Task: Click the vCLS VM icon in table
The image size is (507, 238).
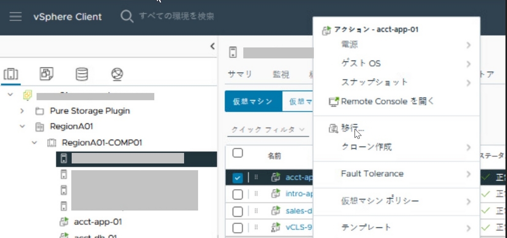Action: tap(276, 227)
